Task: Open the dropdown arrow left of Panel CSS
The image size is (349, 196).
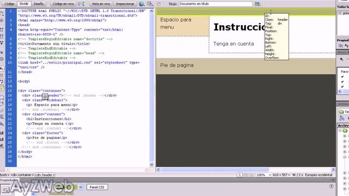Action: tap(81, 187)
